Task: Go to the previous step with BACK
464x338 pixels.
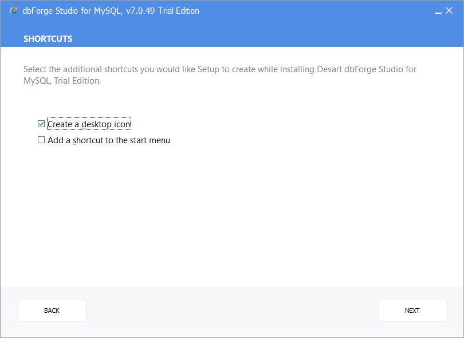Action: (52, 311)
